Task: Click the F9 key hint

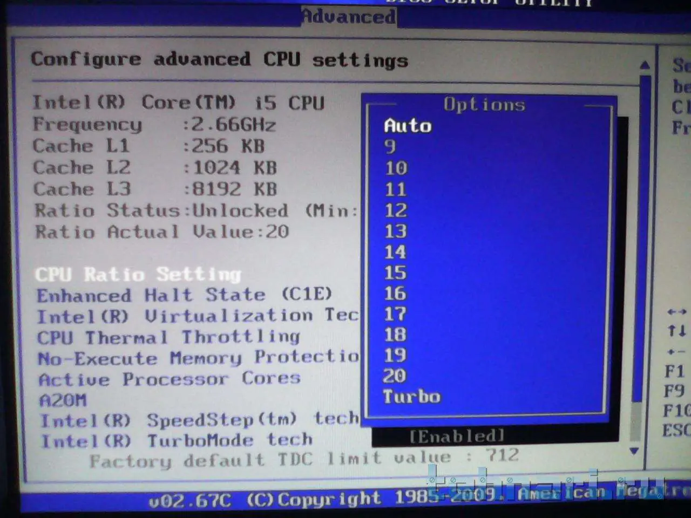Action: click(674, 391)
